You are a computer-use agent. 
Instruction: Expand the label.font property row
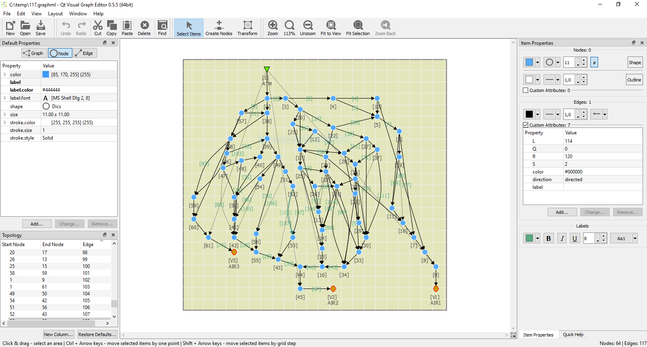pos(4,98)
